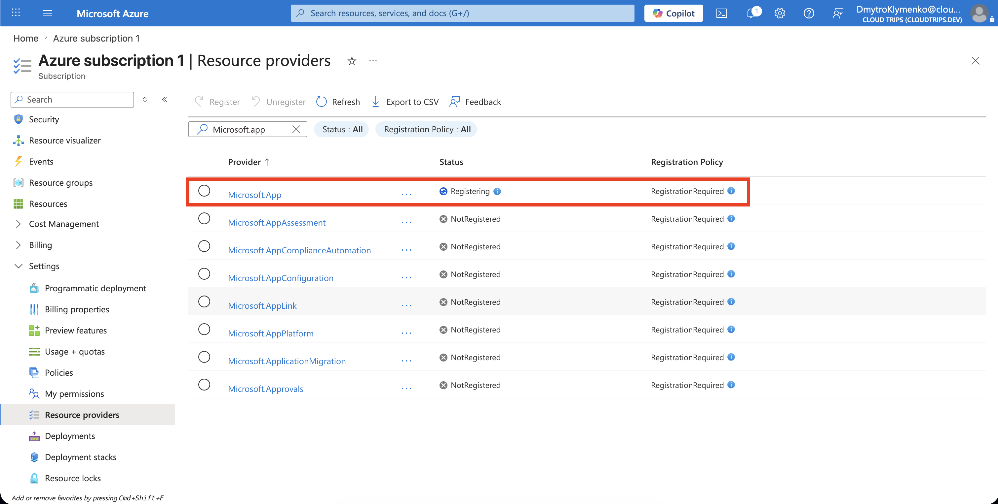
Task: Click the Refresh toolbar icon
Action: pyautogui.click(x=322, y=102)
